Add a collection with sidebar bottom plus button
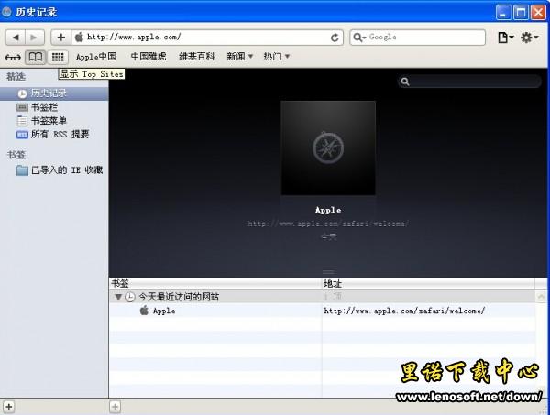Viewport: 550px width, 415px height. pyautogui.click(x=9, y=407)
